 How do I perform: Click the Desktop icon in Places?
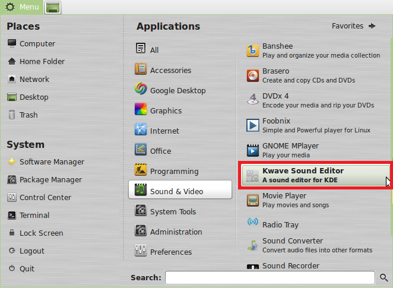click(x=12, y=97)
